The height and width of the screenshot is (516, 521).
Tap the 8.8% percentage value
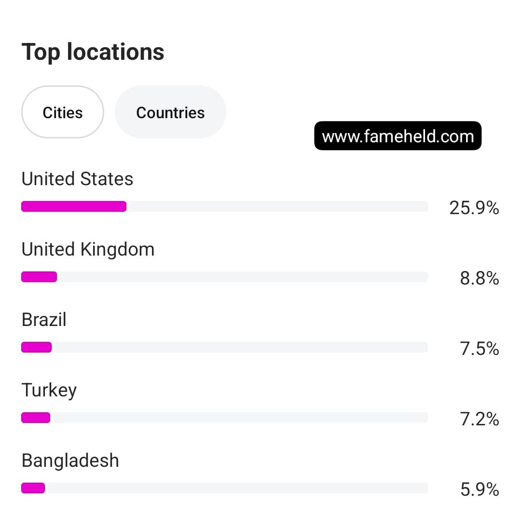point(479,278)
